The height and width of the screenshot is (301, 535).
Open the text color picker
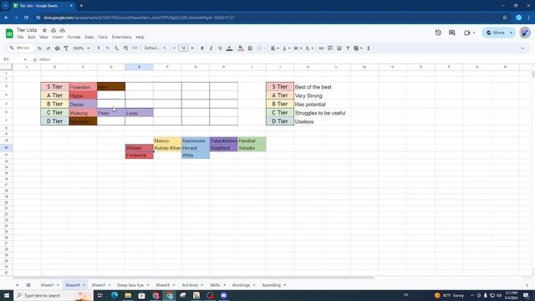[x=229, y=48]
